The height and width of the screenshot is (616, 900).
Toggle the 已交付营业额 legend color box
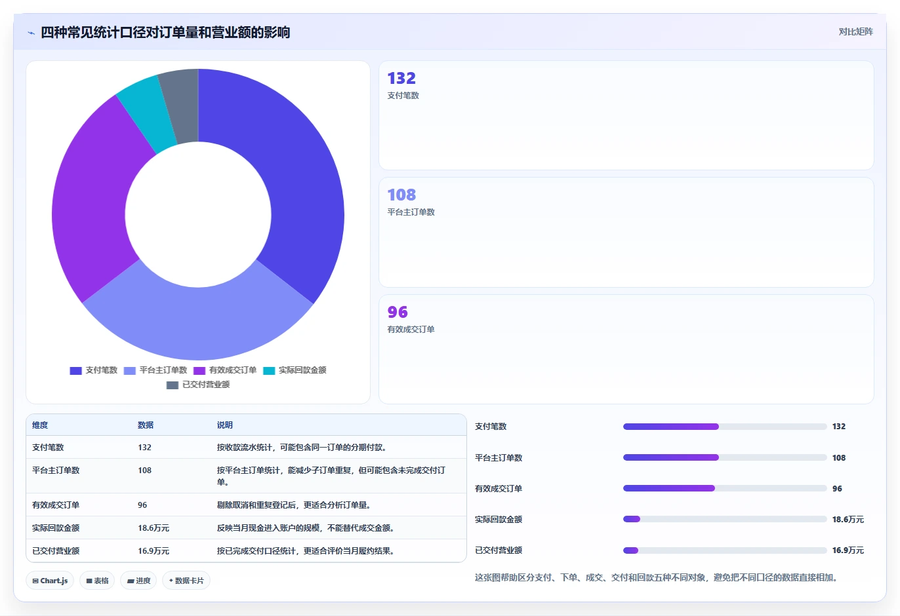coord(173,385)
